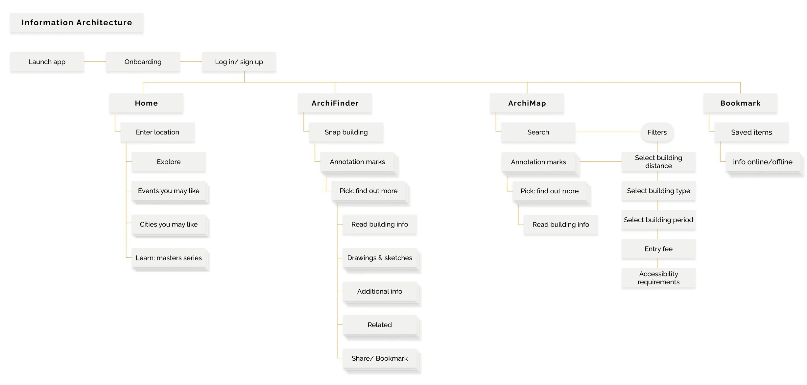
Task: Click the Share/ Bookmark card
Action: pyautogui.click(x=380, y=358)
